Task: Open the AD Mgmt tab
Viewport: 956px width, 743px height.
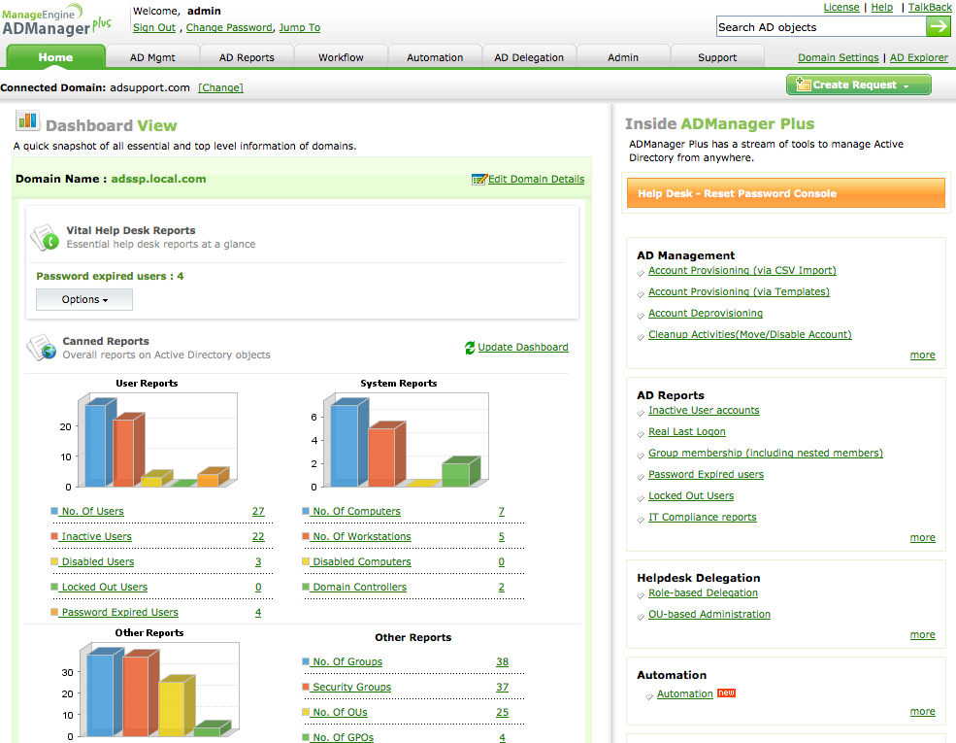Action: click(x=152, y=57)
